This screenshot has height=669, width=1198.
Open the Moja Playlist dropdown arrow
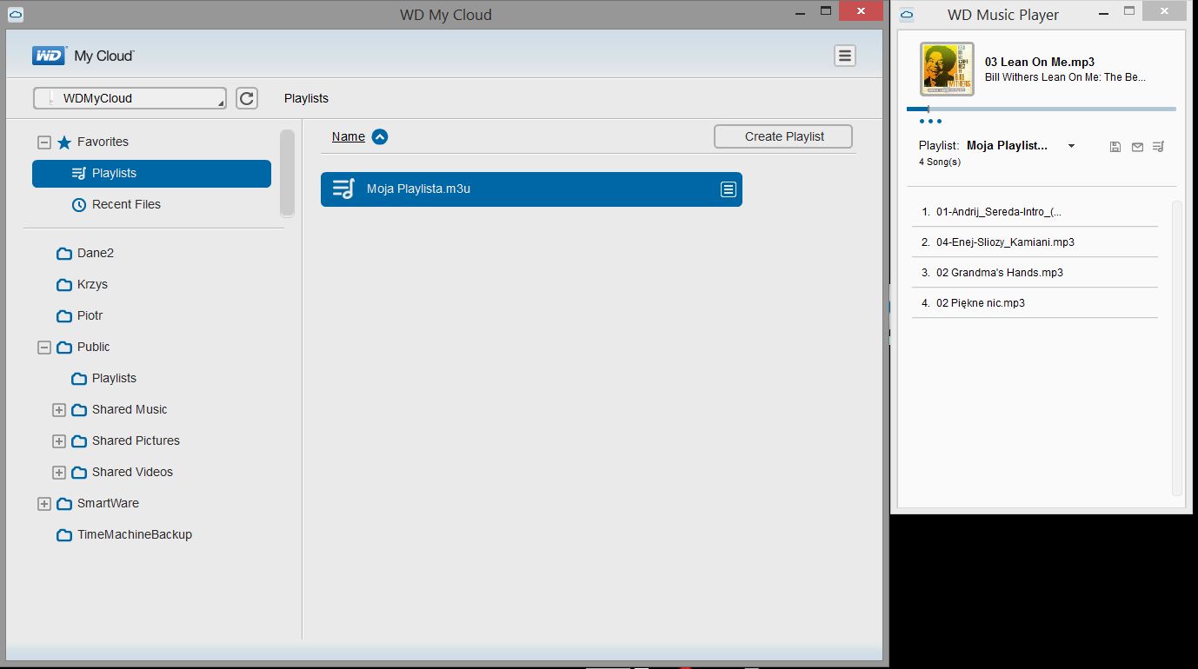coord(1071,146)
